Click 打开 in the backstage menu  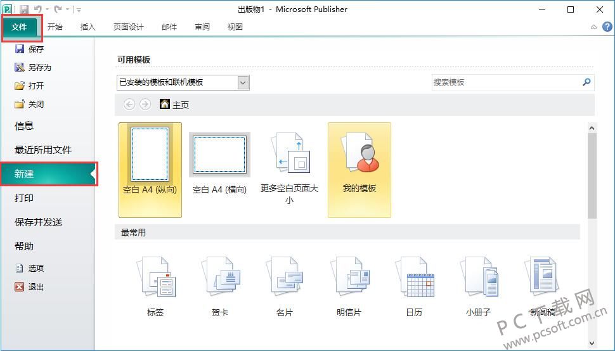(x=29, y=86)
